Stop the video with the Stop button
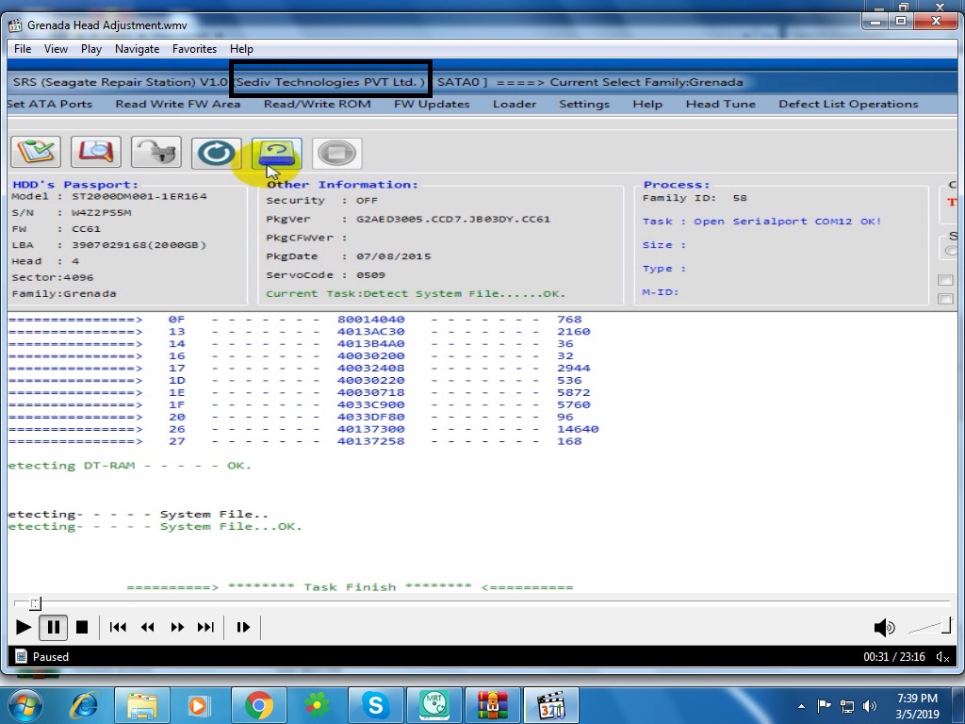The height and width of the screenshot is (724, 965). tap(82, 627)
